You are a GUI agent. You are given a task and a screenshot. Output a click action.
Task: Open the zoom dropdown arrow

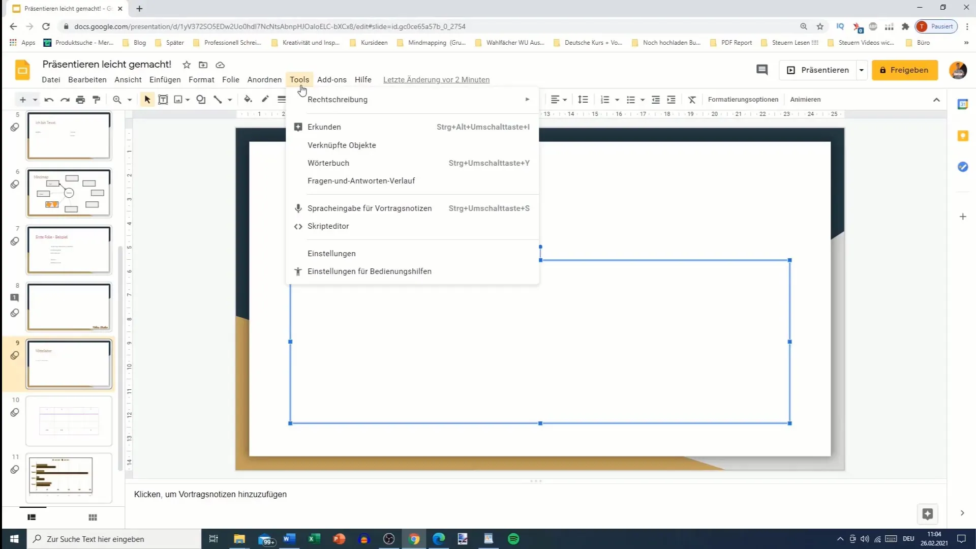click(x=130, y=100)
